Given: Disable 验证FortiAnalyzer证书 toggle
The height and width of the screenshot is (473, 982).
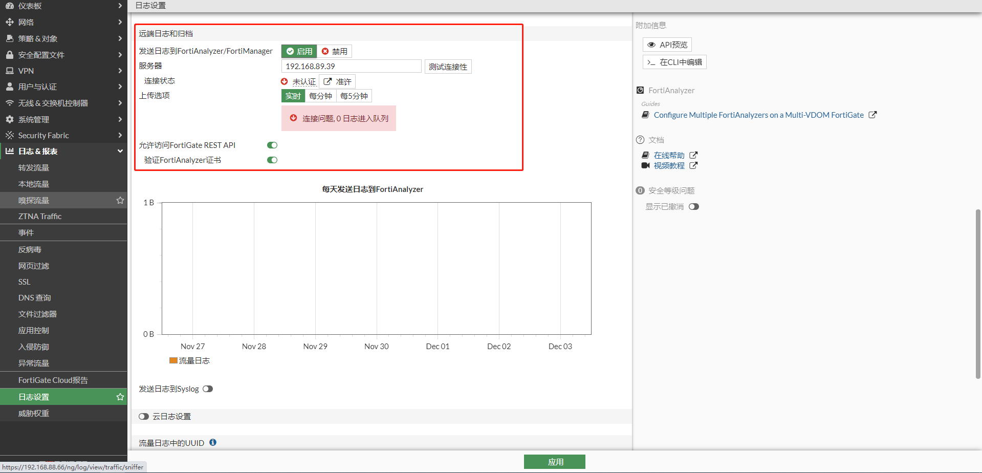Looking at the screenshot, I should click(272, 160).
